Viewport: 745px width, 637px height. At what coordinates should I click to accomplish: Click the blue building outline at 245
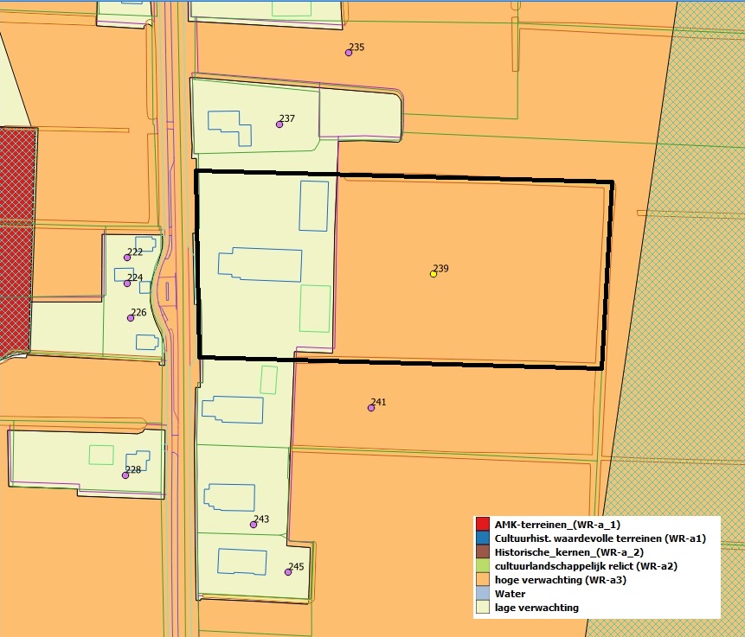(x=241, y=562)
